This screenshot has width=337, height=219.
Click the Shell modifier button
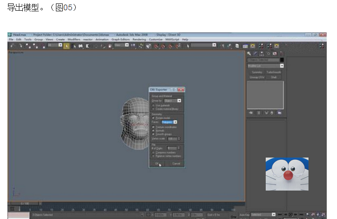[x=274, y=77]
